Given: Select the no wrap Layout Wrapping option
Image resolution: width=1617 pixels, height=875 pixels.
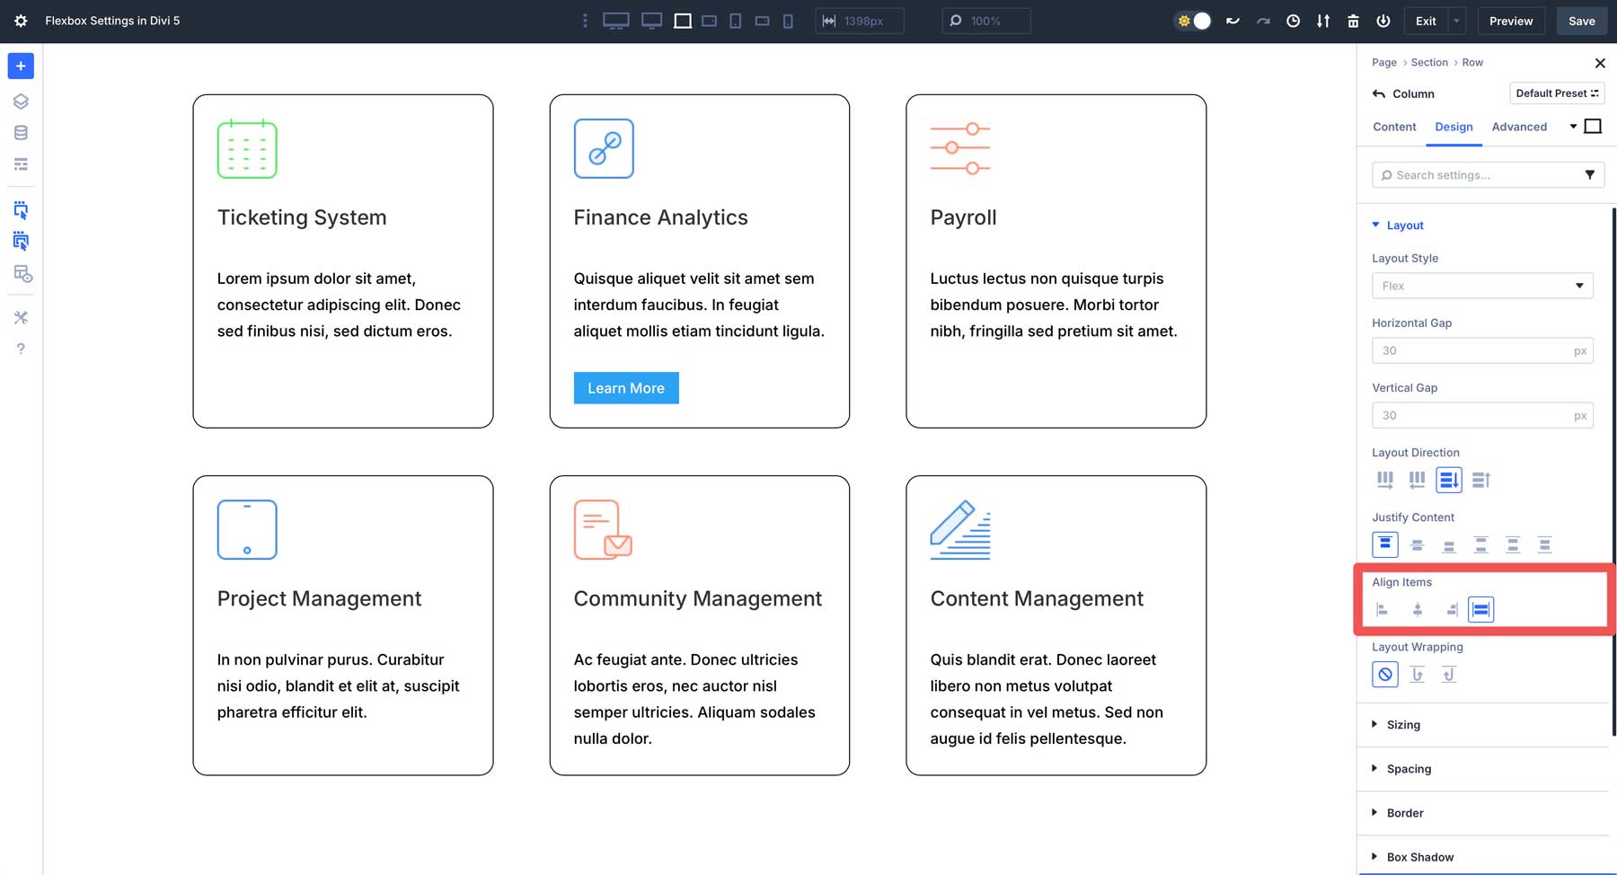Looking at the screenshot, I should (1385, 675).
